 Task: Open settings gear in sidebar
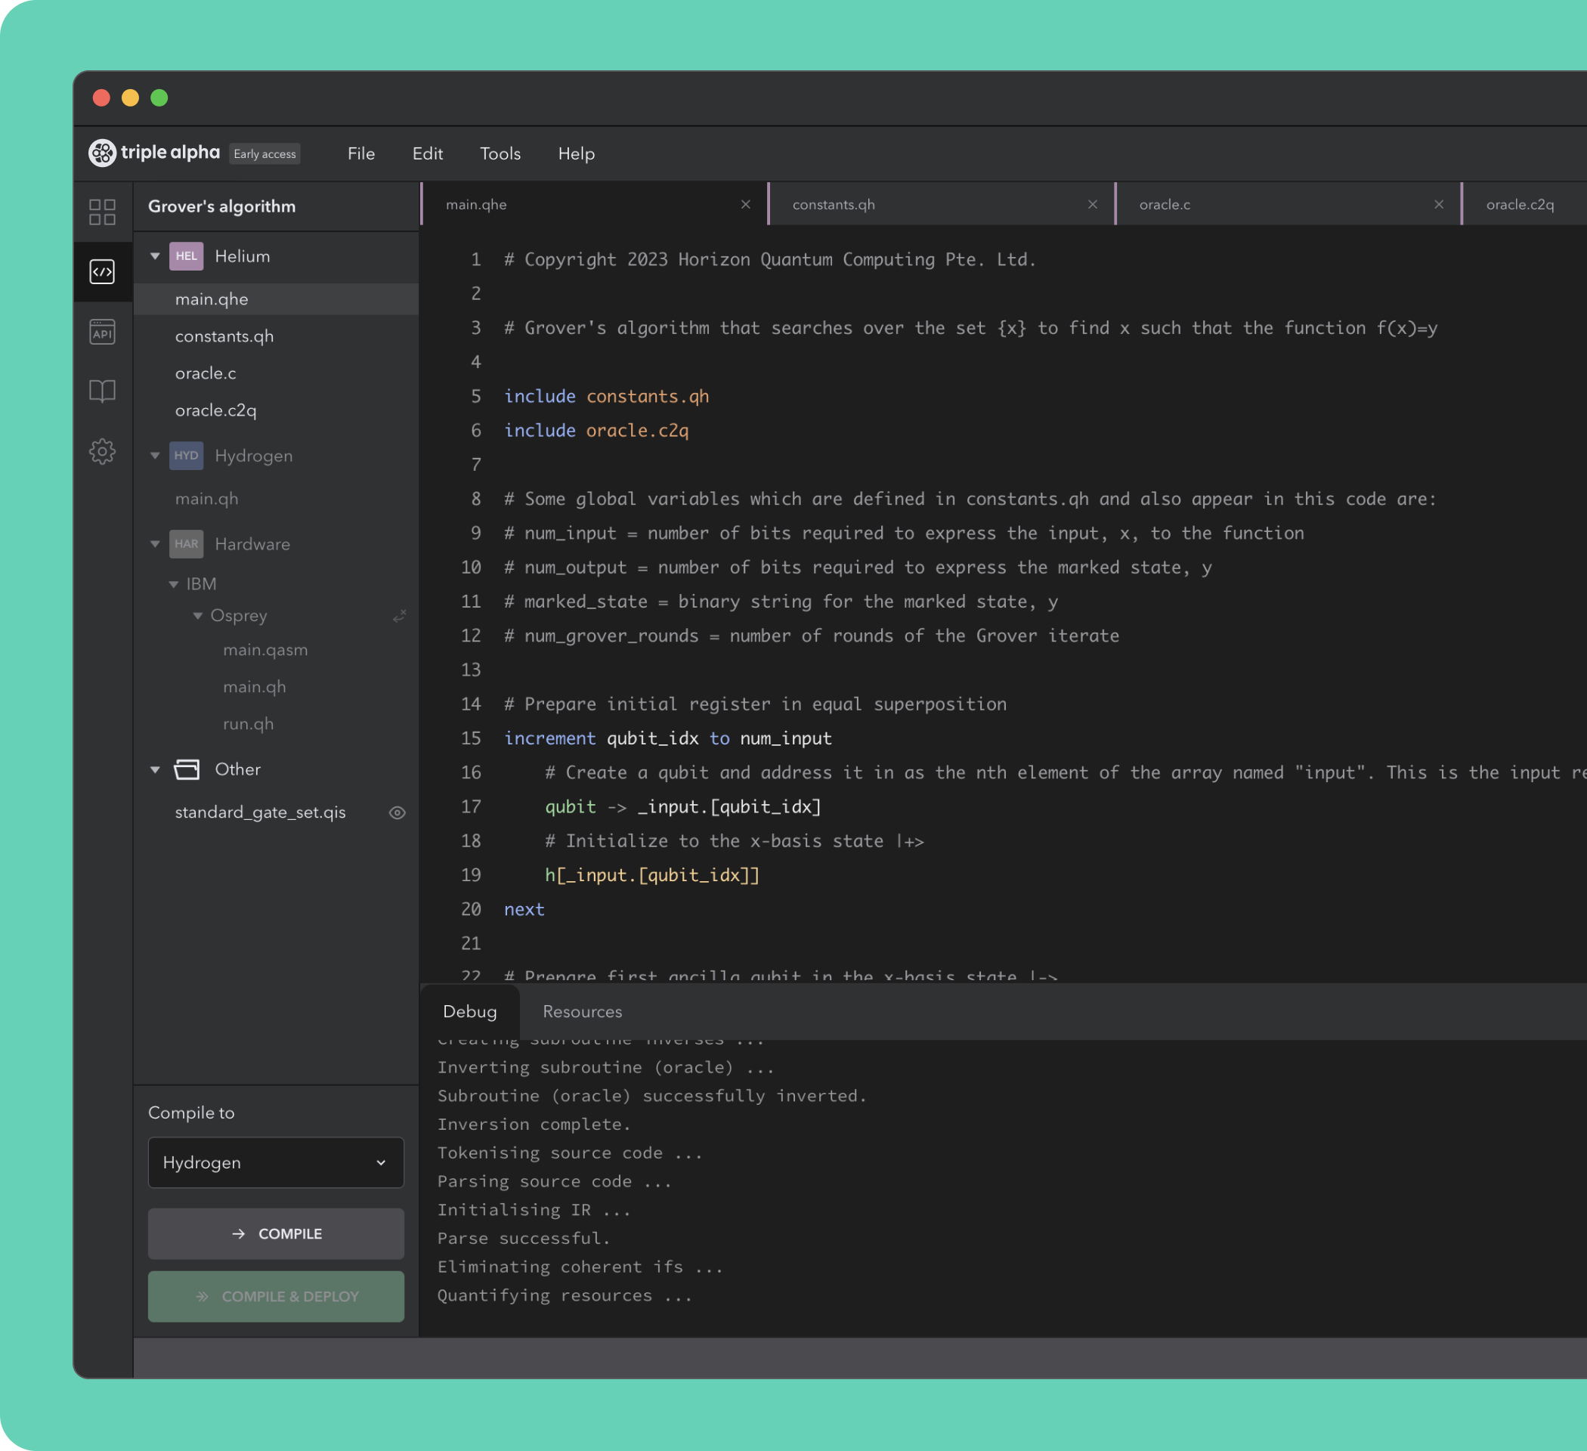point(102,451)
